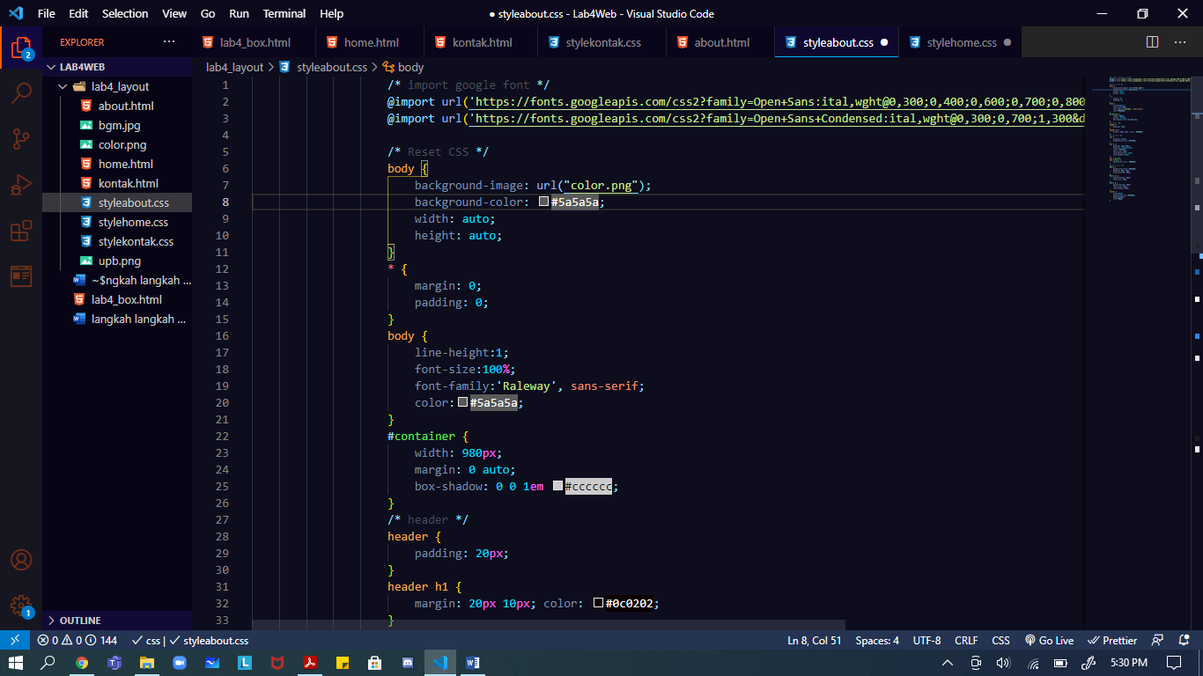Open Prettier from the status bar
The height and width of the screenshot is (676, 1203).
[1111, 640]
